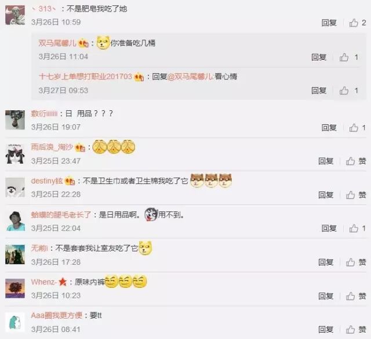View 雨后浪_淘沙's cat avatar
This screenshot has width=371, height=339.
coord(15,154)
